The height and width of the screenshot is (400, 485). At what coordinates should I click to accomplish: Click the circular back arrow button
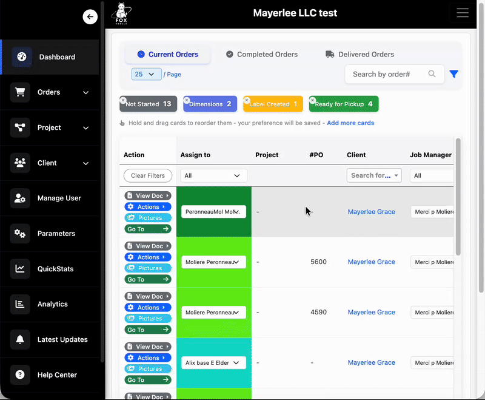tap(90, 16)
